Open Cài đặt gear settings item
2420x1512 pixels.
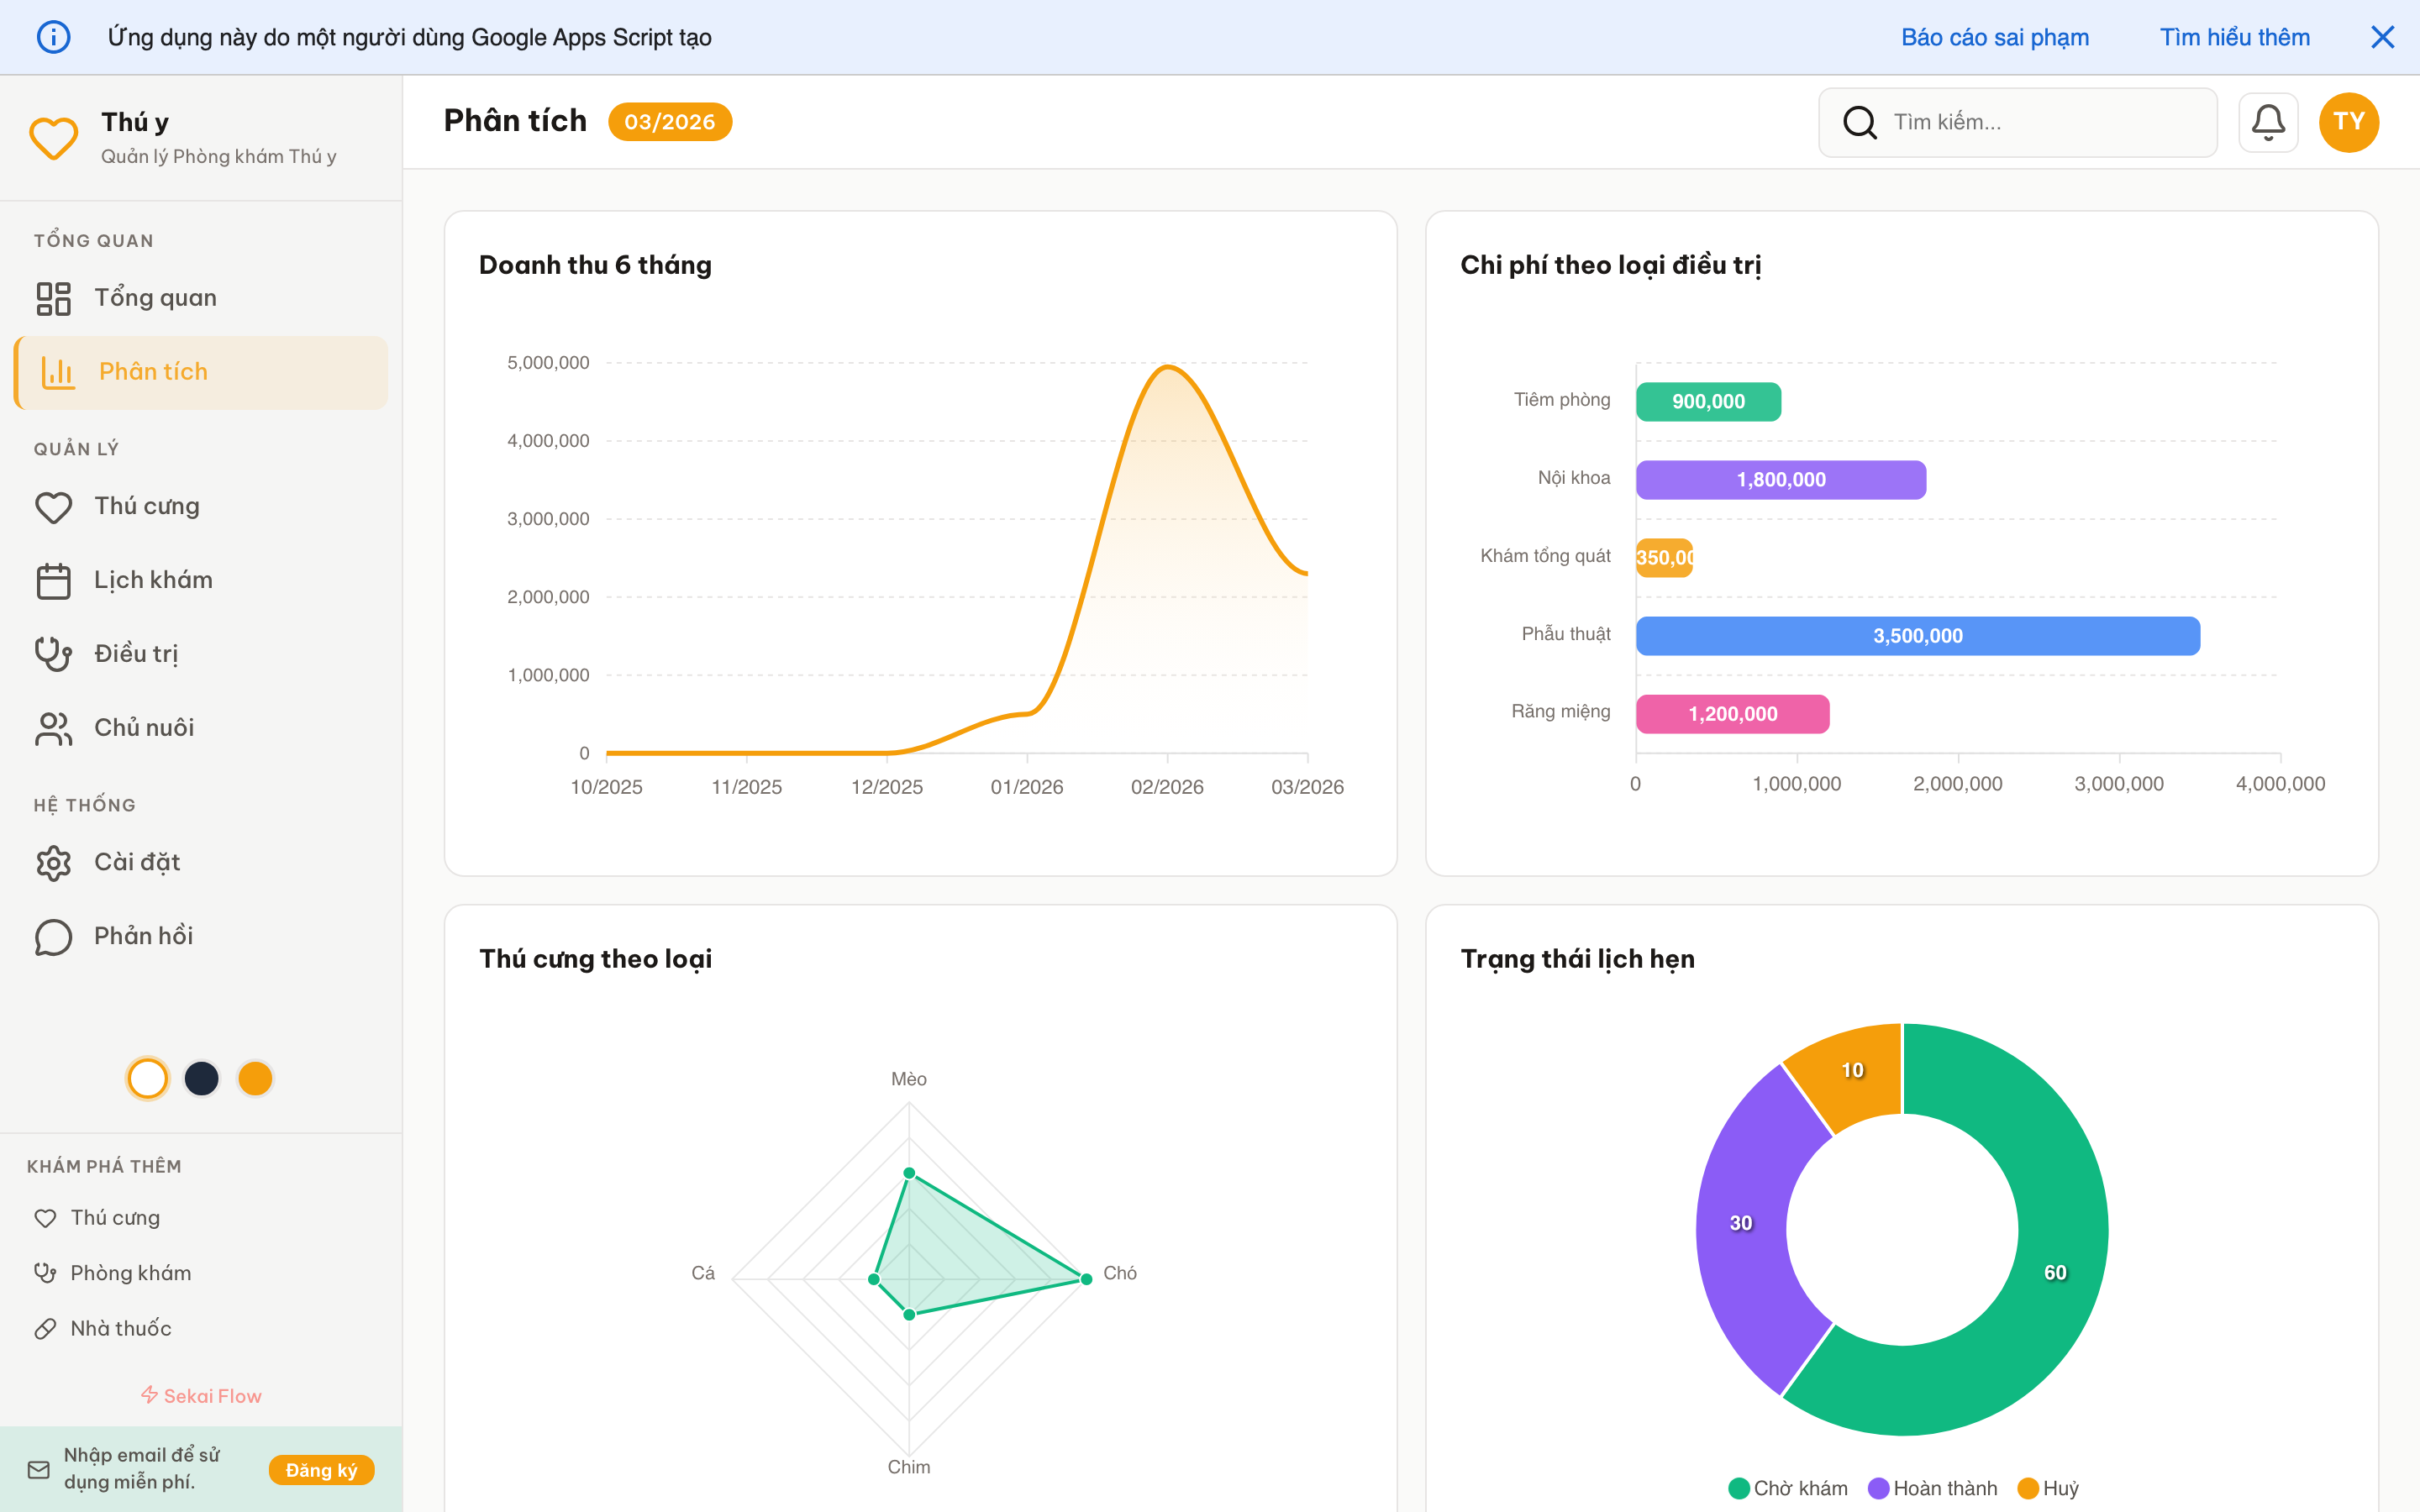tap(136, 862)
